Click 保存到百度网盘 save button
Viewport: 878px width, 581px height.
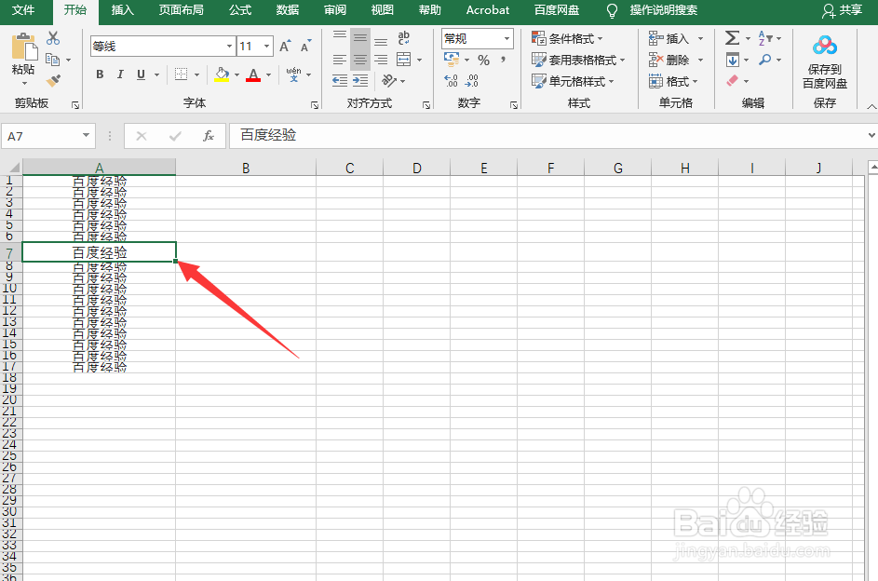[825, 61]
